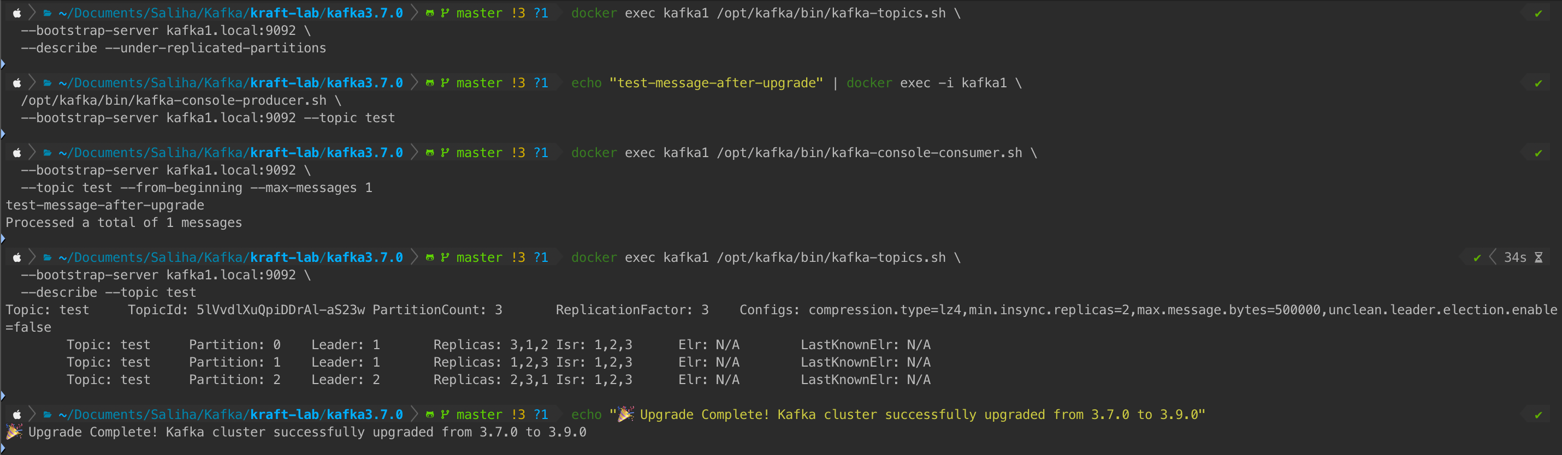1562x455 pixels.
Task: Click the Apple logo on the console-consumer prompt line
Action: pos(17,153)
